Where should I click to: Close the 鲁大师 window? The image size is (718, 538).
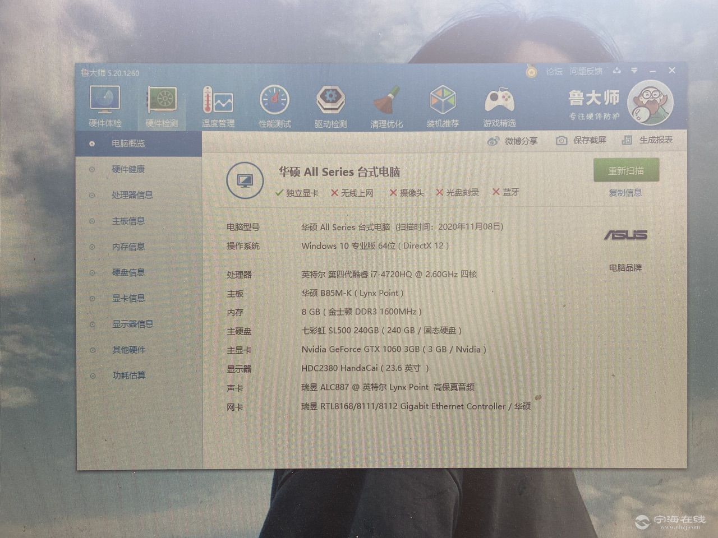672,70
